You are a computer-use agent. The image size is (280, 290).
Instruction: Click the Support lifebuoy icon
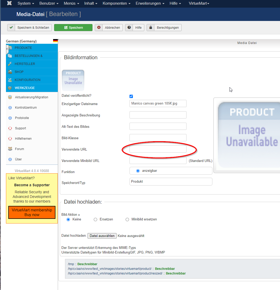pos(10,128)
